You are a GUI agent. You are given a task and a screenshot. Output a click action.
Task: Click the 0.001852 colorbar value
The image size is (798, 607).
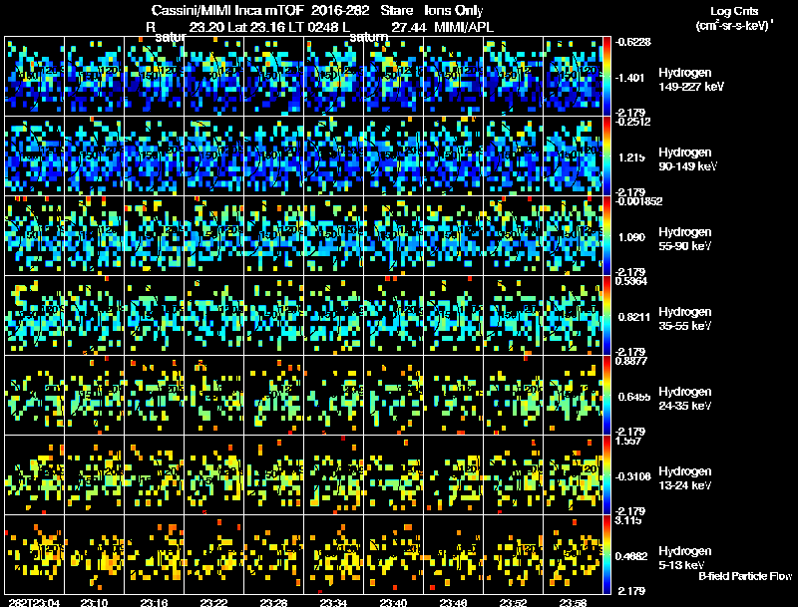coord(638,201)
